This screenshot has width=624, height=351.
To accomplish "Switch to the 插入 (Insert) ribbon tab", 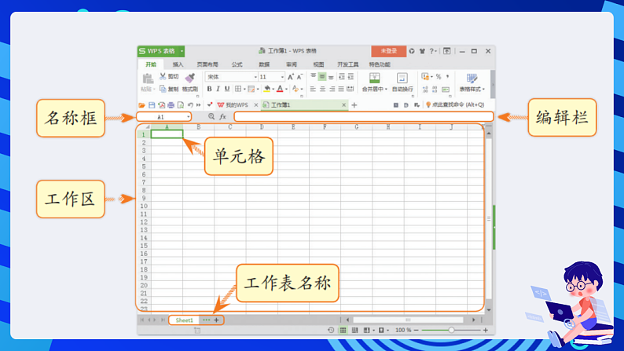I will (x=178, y=64).
